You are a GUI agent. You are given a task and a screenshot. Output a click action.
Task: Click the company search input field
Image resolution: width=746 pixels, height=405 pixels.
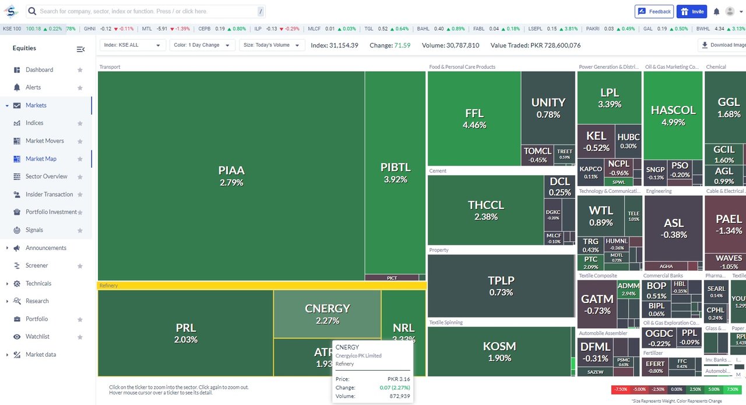click(146, 11)
